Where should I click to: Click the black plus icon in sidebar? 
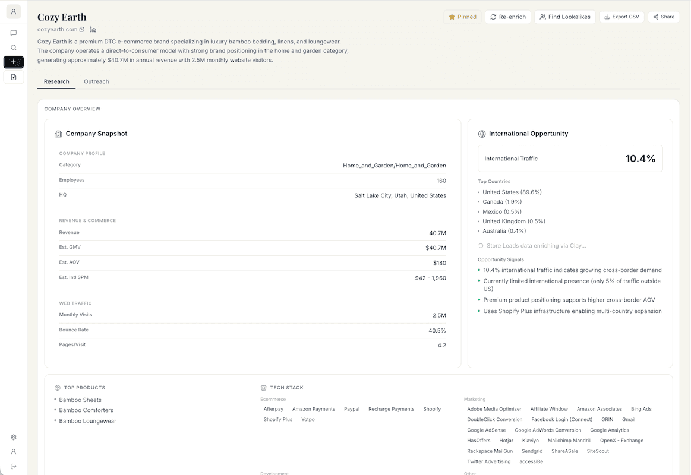click(x=13, y=62)
